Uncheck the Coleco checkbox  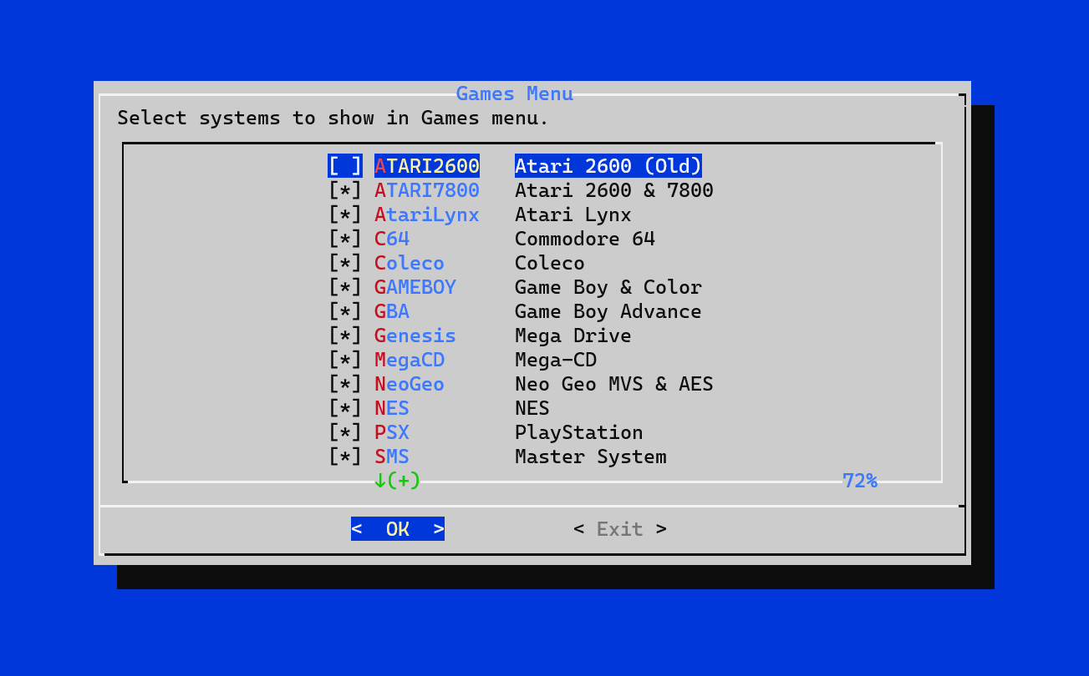(x=345, y=263)
